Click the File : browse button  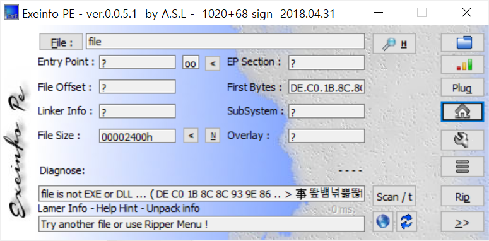click(x=61, y=42)
